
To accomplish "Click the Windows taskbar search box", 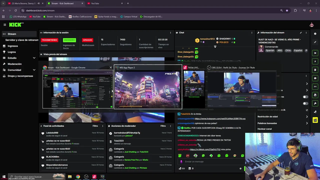I will pyautogui.click(x=36, y=177).
